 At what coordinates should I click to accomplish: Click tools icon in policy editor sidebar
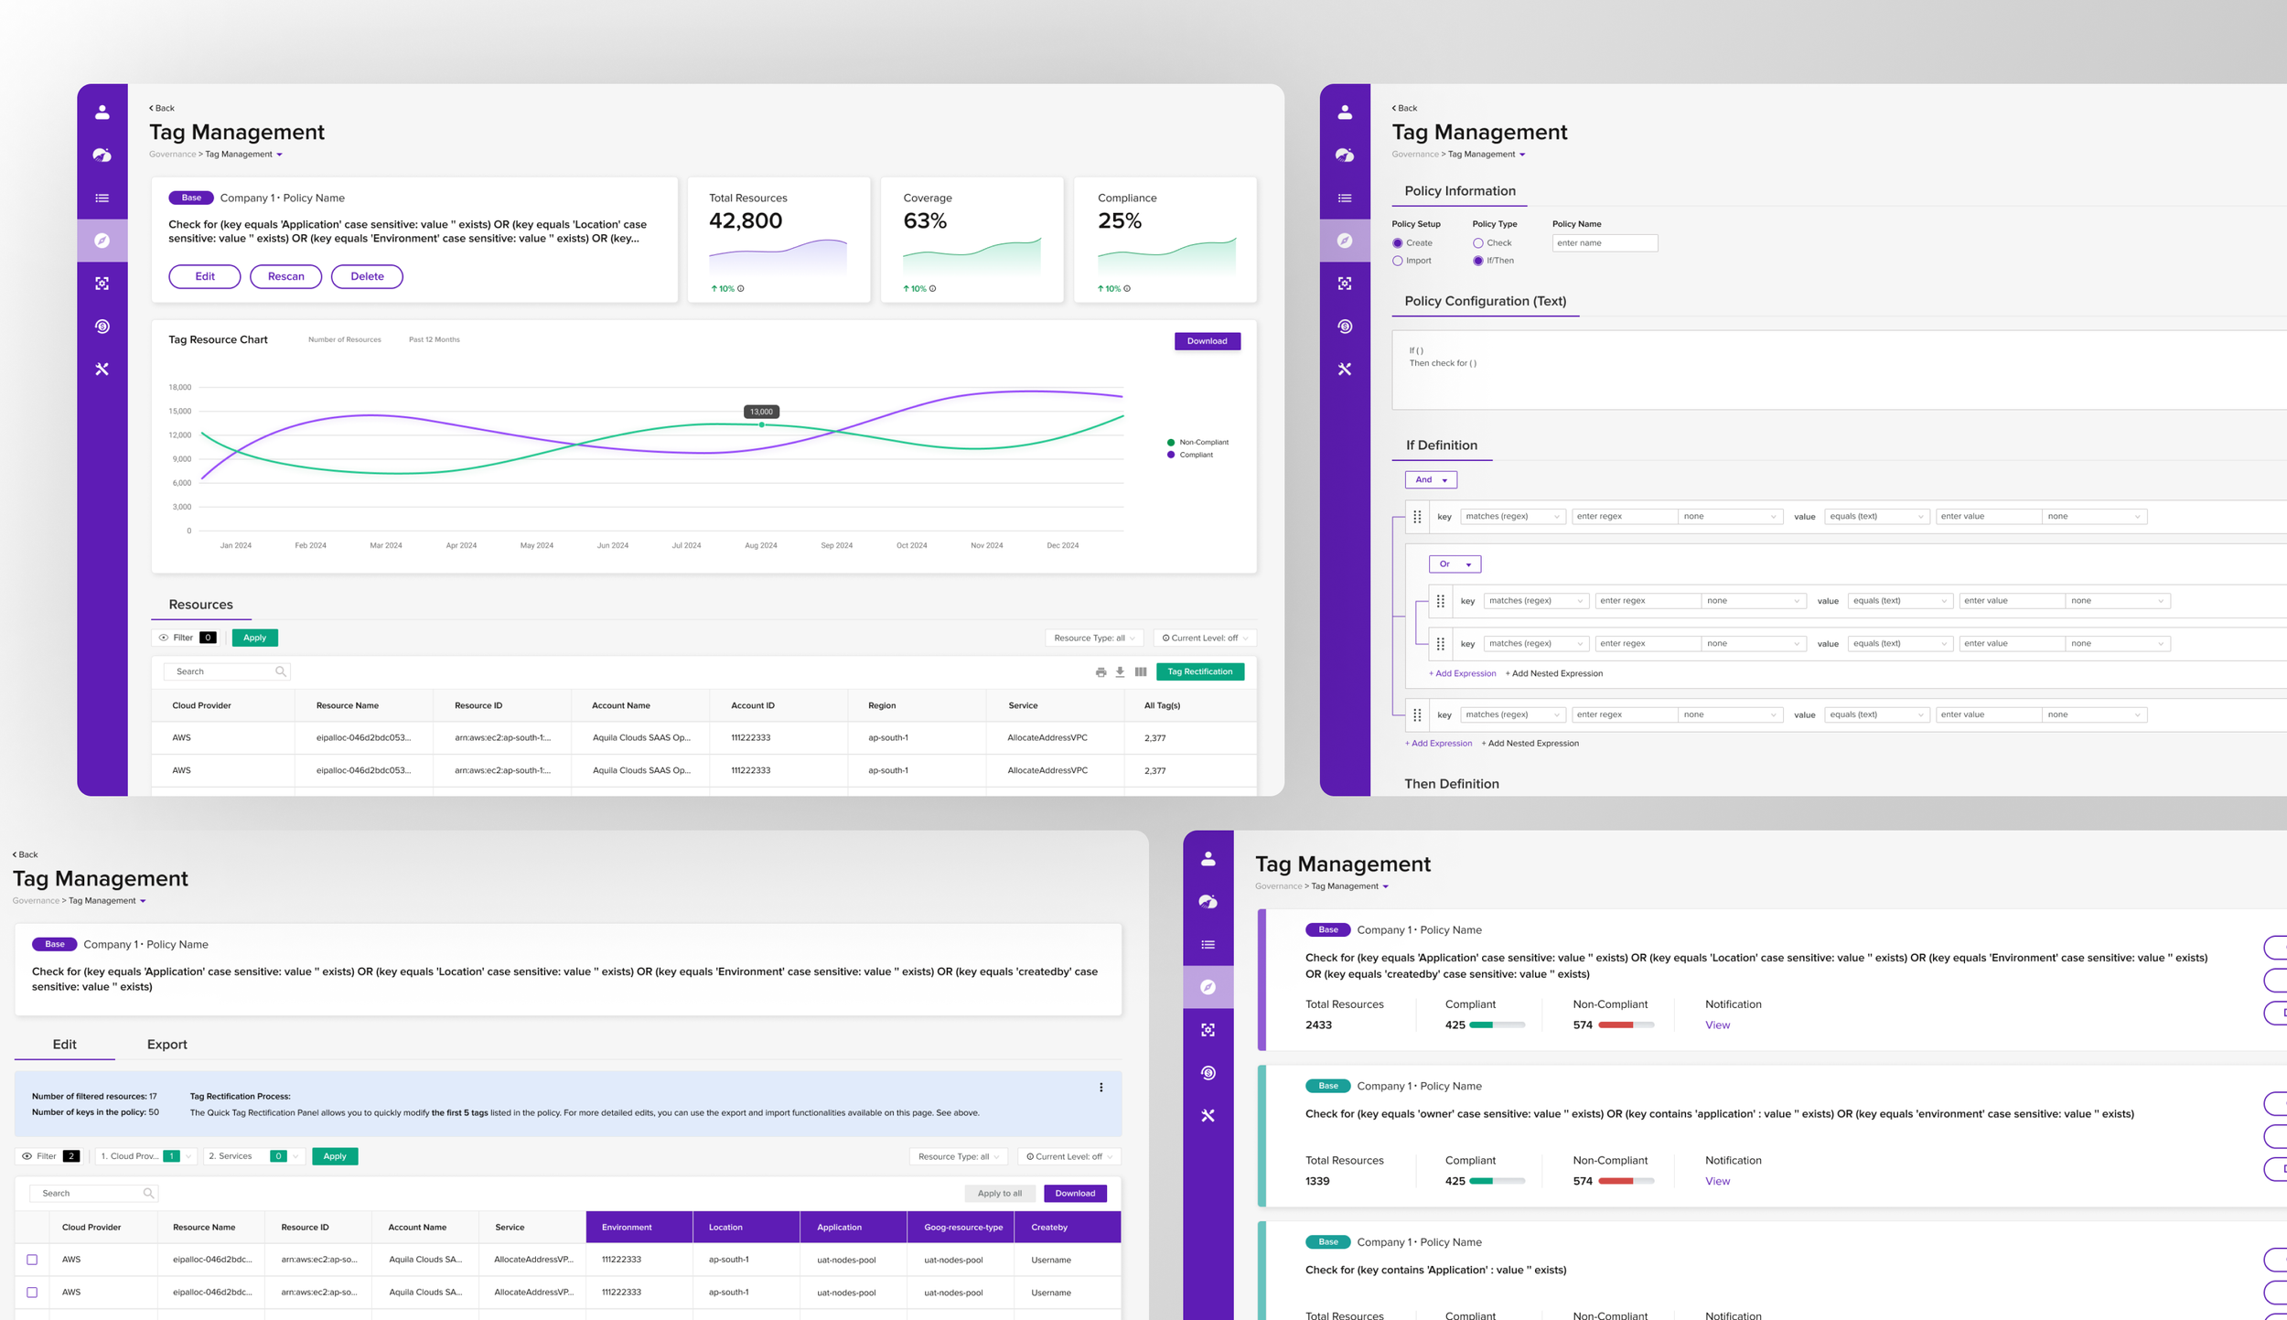pos(1345,369)
